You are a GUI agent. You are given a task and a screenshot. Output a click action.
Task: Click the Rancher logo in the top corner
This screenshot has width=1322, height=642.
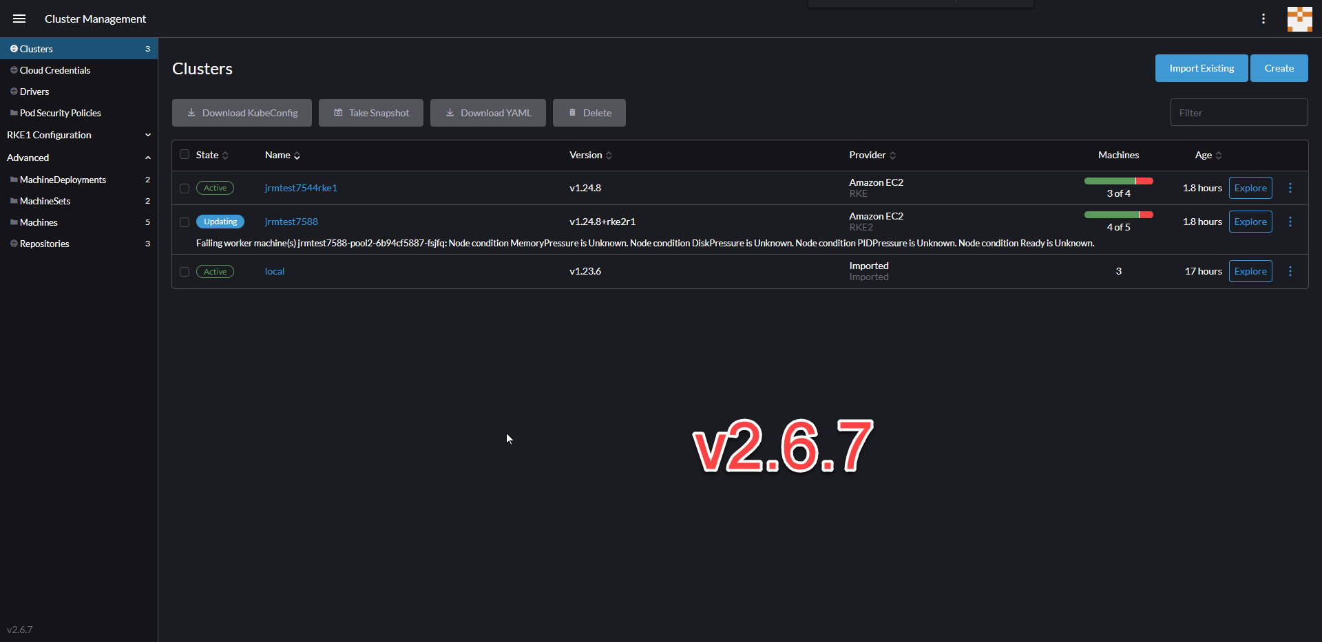1299,19
